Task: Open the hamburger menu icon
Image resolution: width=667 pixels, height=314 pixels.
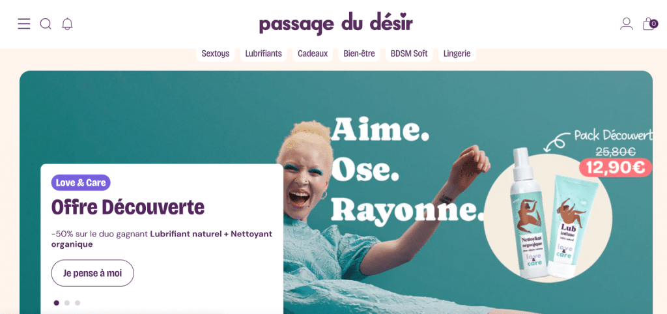Action: tap(24, 24)
